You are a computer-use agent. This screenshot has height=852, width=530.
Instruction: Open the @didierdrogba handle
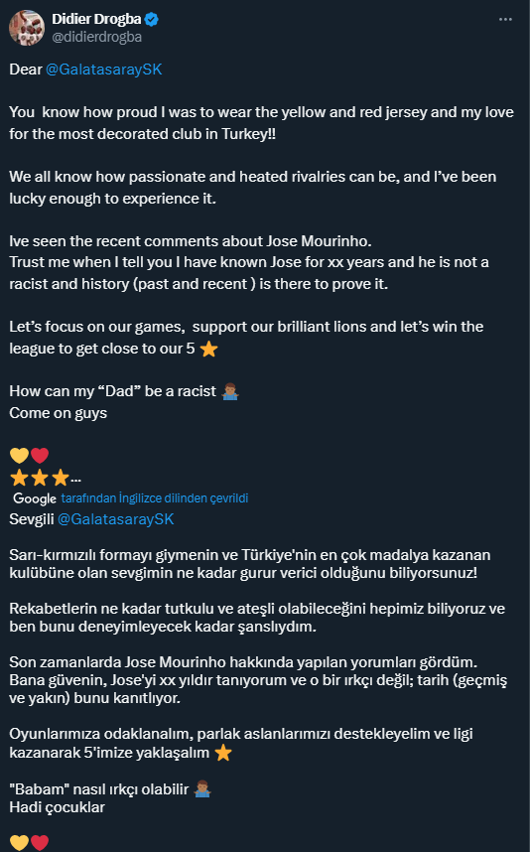[x=96, y=37]
